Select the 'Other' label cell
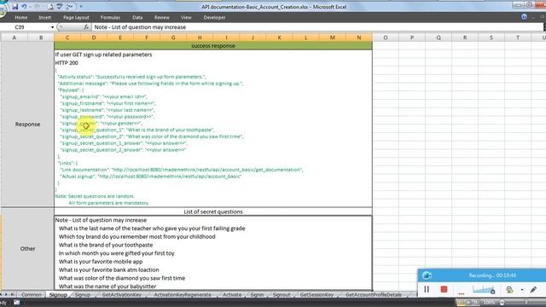This screenshot has width=546, height=307. [27, 248]
